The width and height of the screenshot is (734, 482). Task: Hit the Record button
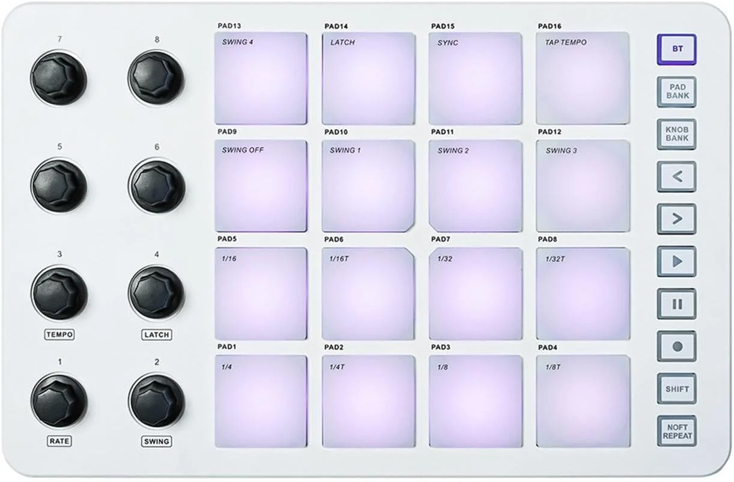click(676, 345)
